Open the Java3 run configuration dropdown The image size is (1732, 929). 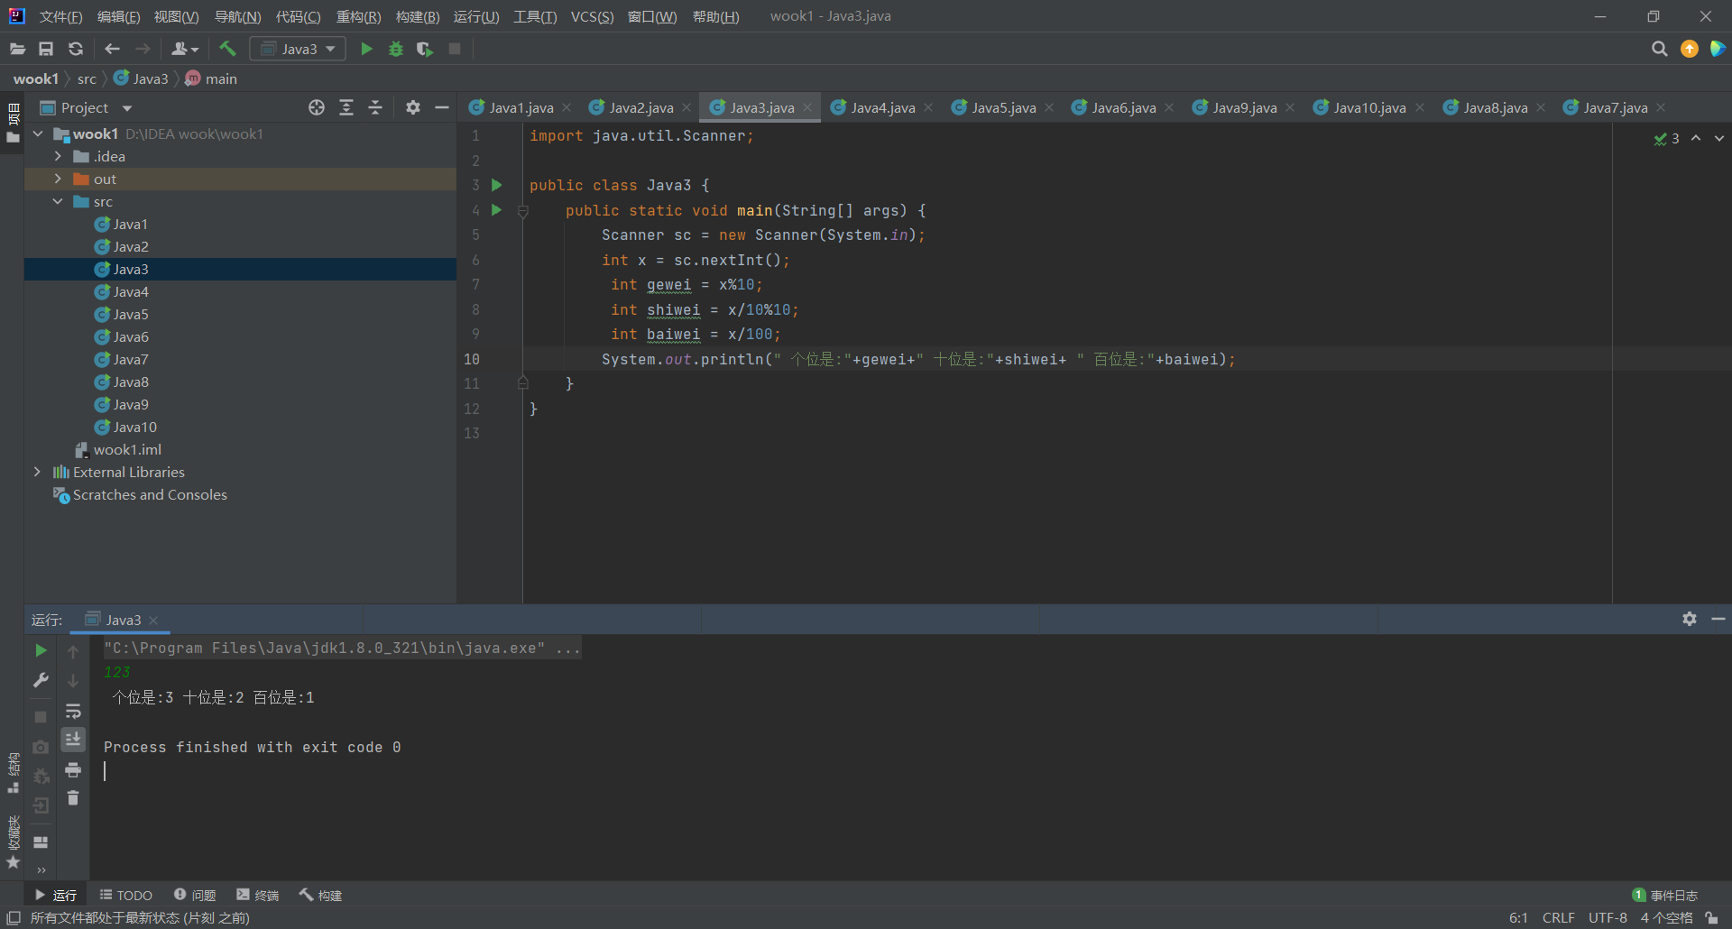coord(298,49)
